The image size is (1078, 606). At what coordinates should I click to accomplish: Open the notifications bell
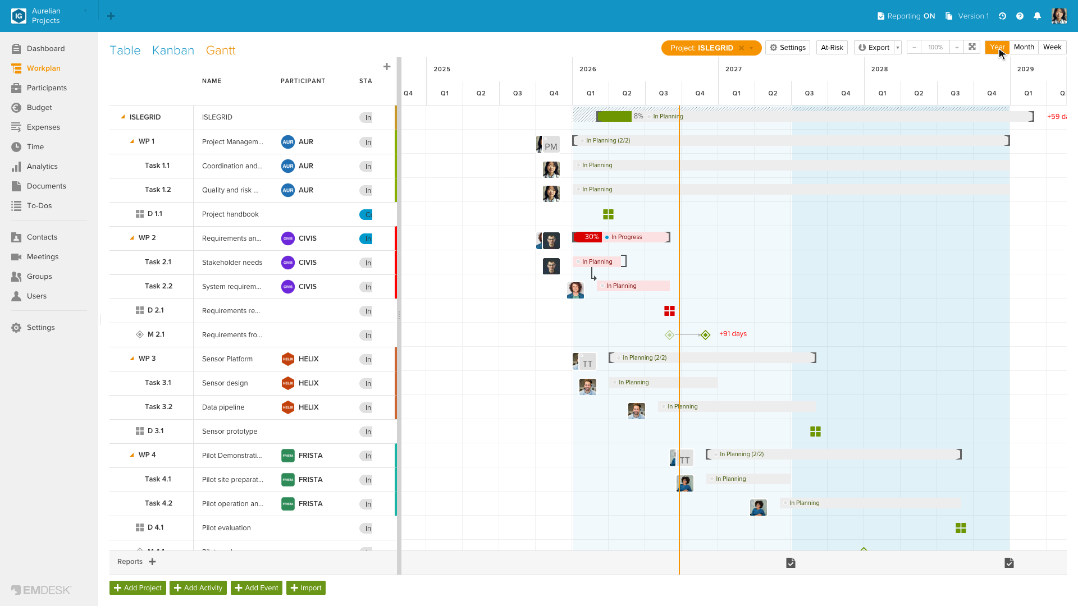1037,16
